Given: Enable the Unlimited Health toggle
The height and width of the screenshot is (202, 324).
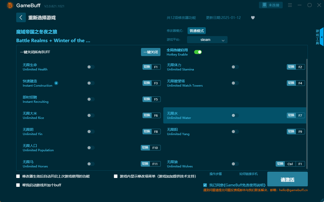Looking at the screenshot, I should (x=91, y=67).
